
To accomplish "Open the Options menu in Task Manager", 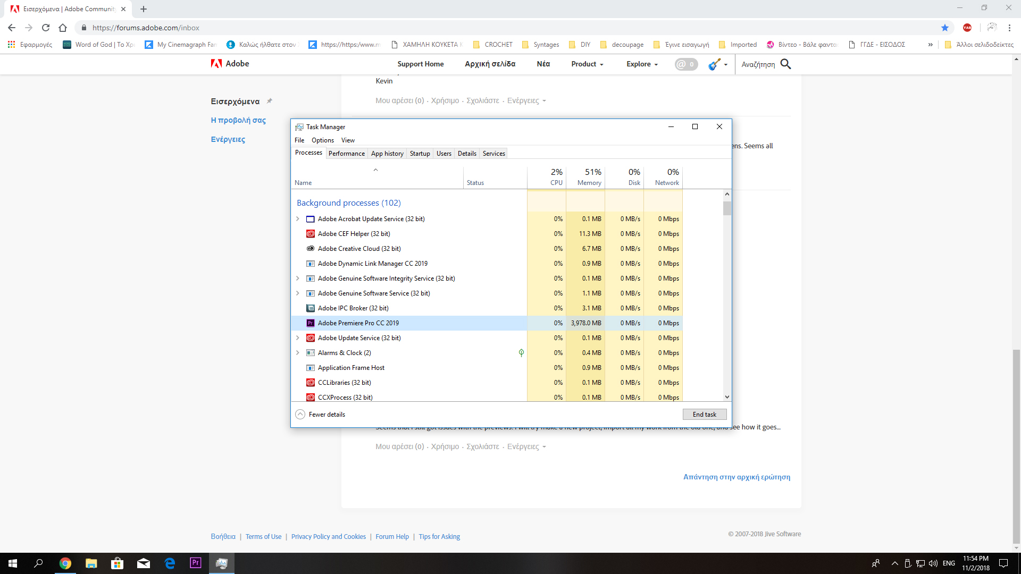I will [323, 140].
